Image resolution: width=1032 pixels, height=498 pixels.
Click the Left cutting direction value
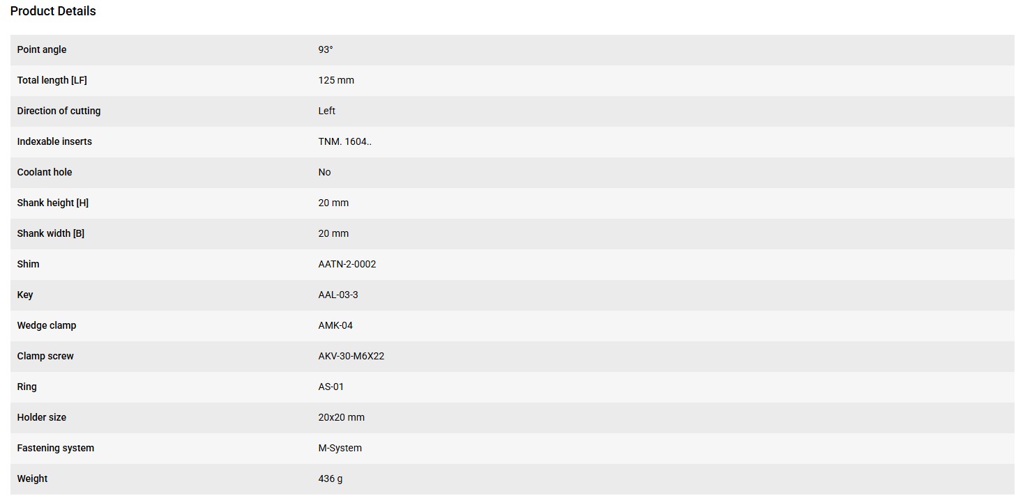click(x=326, y=111)
